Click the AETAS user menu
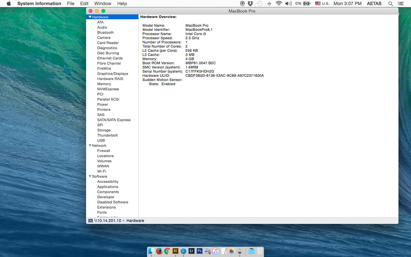Screen dimensions: 411x257 tap(374, 4)
